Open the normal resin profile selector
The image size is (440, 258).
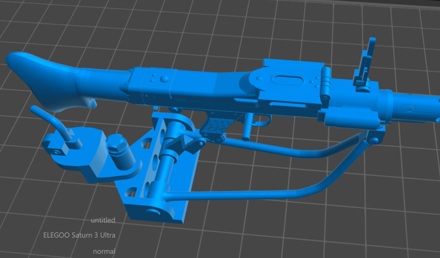pos(103,252)
